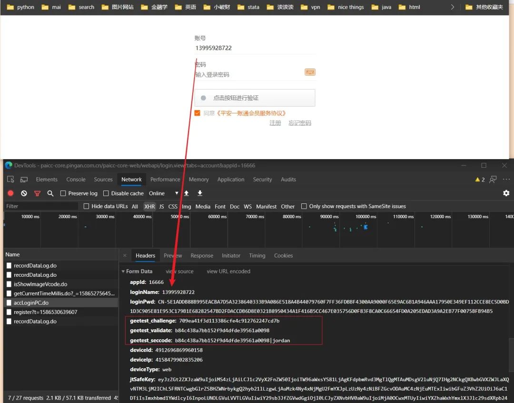Open 其他收藏夹 bookmarks folder
The image size is (514, 403).
pos(484,7)
